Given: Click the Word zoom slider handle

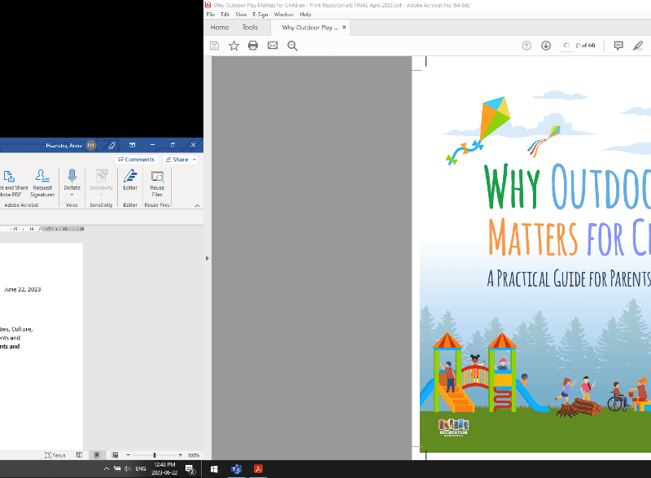Looking at the screenshot, I should [154, 455].
